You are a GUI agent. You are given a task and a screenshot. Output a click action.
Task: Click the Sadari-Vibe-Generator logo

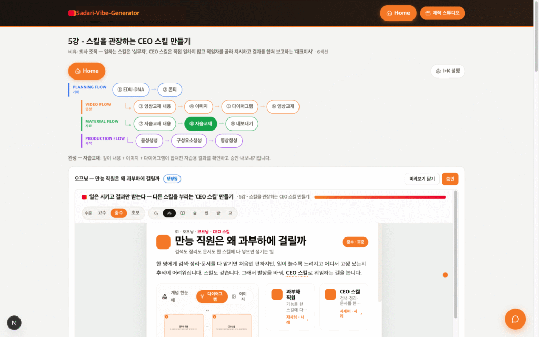coord(104,13)
